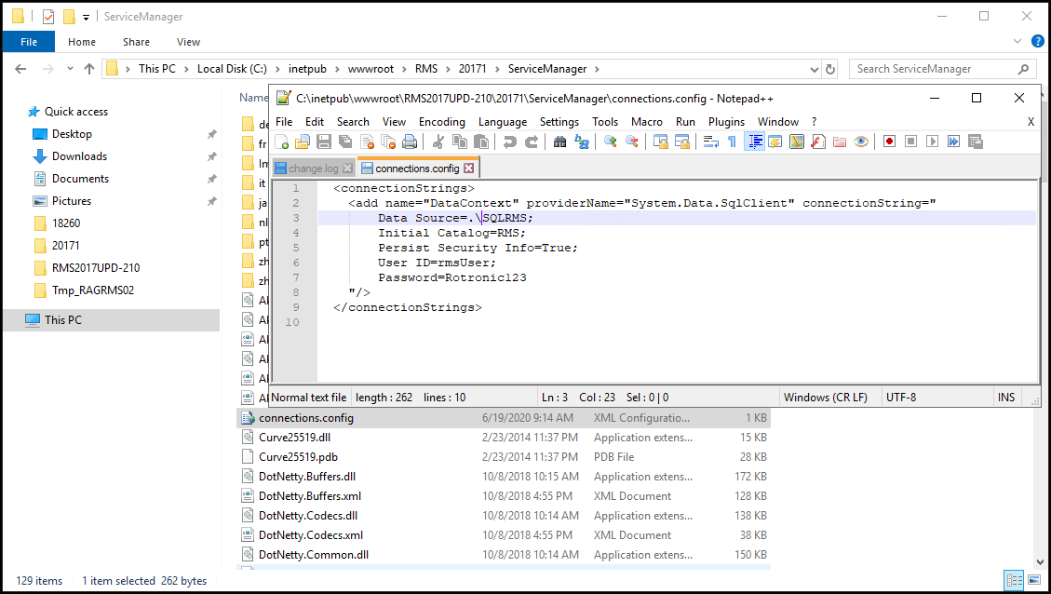Click the Redo arrow icon
This screenshot has width=1051, height=594.
point(532,142)
